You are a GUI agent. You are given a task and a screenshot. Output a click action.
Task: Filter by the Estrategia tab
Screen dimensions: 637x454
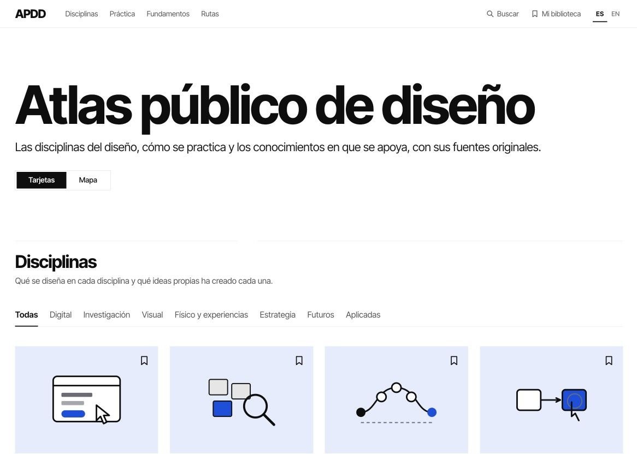pyautogui.click(x=278, y=315)
